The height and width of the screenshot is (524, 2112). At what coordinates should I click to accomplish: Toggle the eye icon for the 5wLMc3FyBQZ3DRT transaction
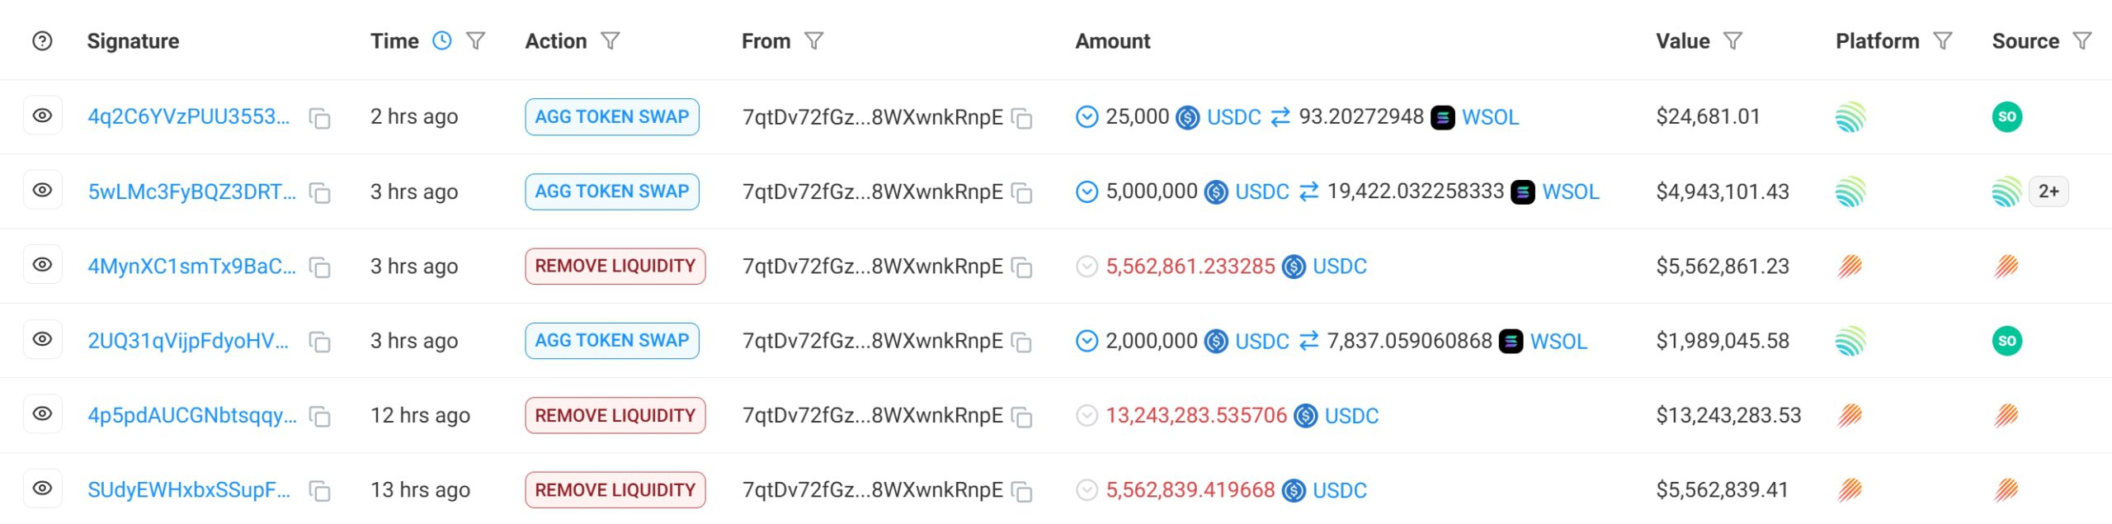tap(42, 191)
